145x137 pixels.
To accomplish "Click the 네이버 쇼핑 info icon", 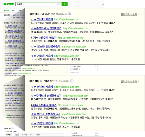I will pos(13,128).
